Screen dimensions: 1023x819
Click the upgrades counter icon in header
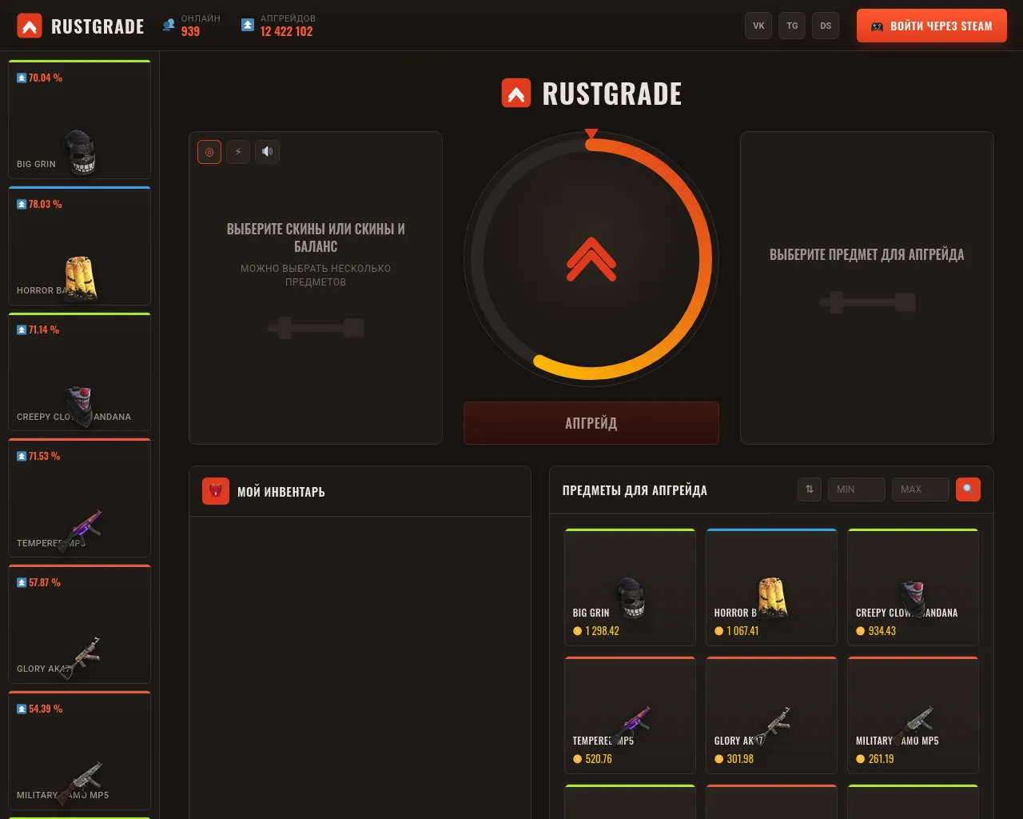[248, 25]
